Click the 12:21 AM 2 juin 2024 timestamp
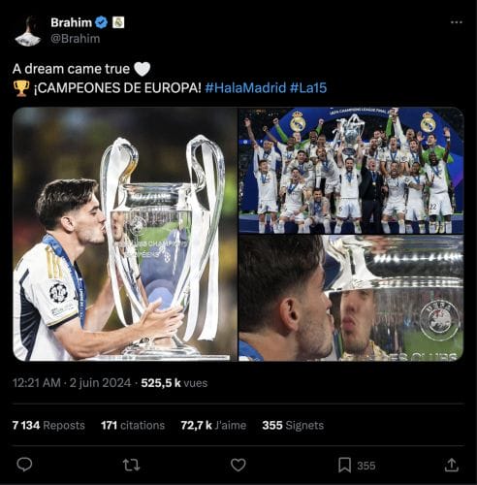 click(72, 383)
